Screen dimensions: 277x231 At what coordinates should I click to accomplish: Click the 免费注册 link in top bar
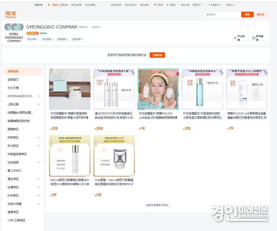click(x=64, y=5)
